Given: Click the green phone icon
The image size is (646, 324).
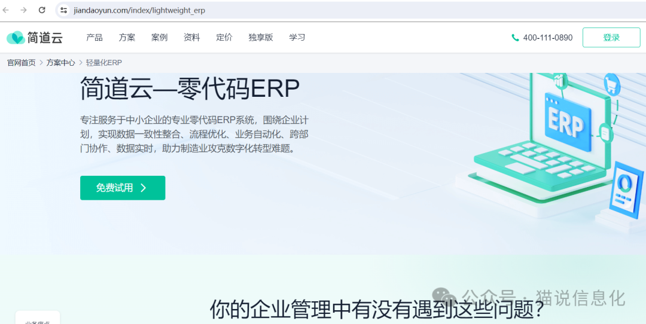Looking at the screenshot, I should pos(515,38).
